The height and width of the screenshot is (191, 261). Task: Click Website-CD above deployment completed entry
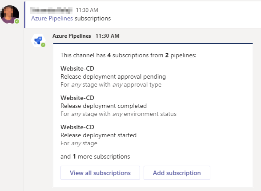click(x=77, y=98)
